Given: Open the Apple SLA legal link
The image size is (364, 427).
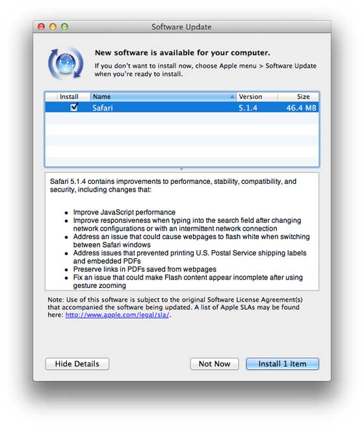Looking at the screenshot, I should pos(117,315).
